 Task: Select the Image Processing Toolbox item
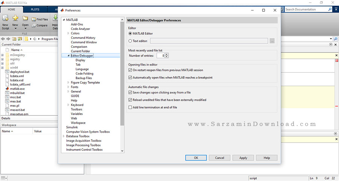tap(83, 145)
